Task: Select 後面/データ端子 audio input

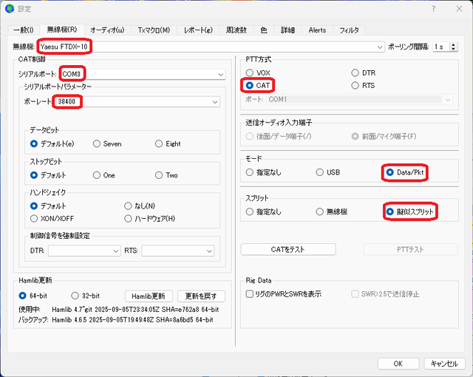Action: (x=279, y=136)
